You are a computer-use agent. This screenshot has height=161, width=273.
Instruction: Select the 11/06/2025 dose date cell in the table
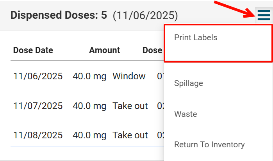[38, 76]
